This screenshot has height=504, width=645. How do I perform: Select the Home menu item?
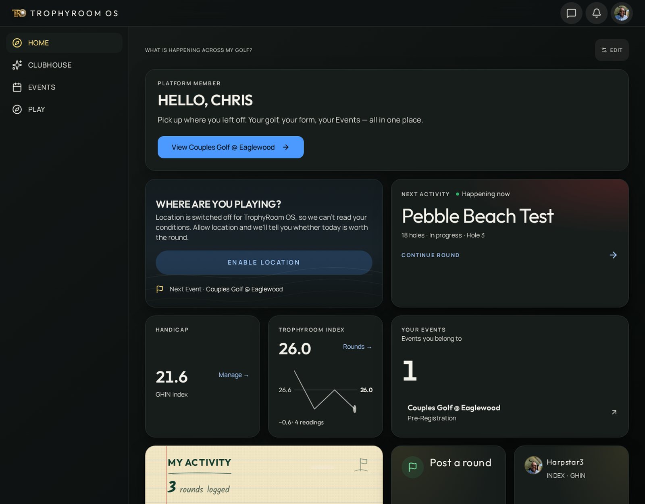pyautogui.click(x=64, y=43)
